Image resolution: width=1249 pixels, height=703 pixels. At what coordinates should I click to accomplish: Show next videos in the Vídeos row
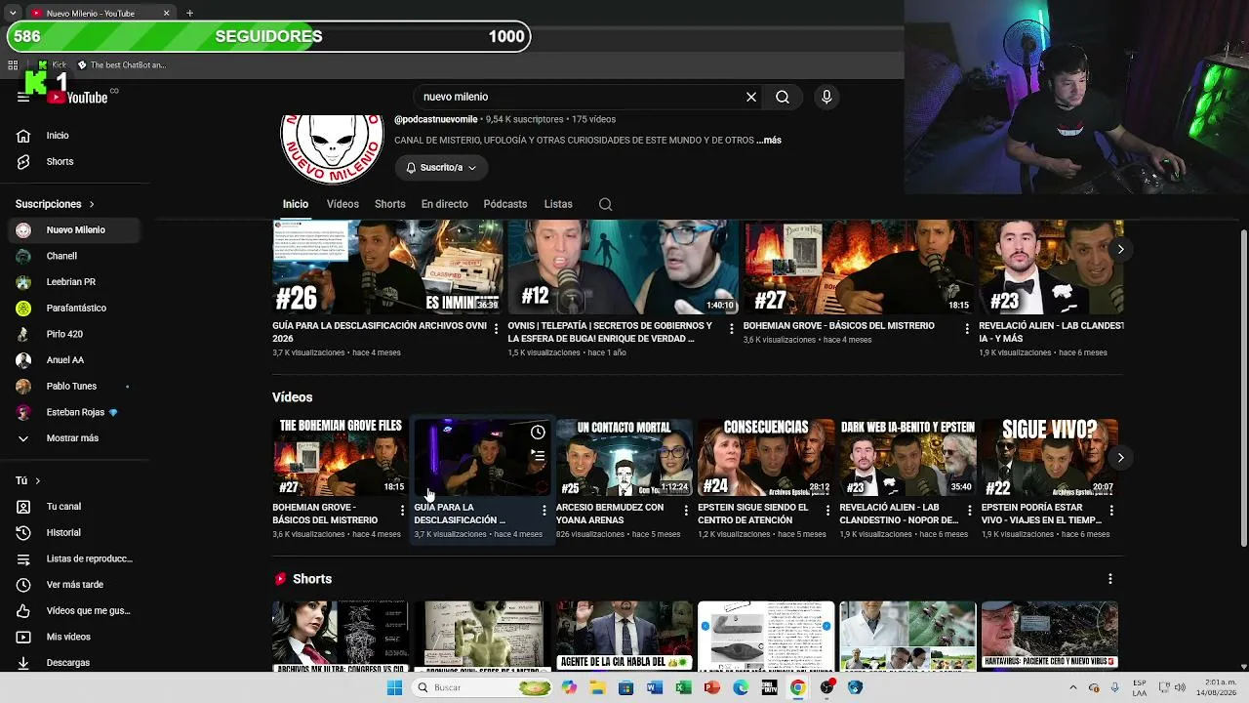coord(1120,457)
